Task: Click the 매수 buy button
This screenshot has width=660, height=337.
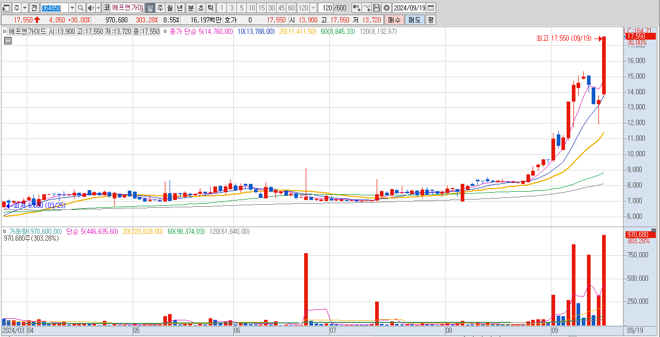Action: click(x=394, y=20)
